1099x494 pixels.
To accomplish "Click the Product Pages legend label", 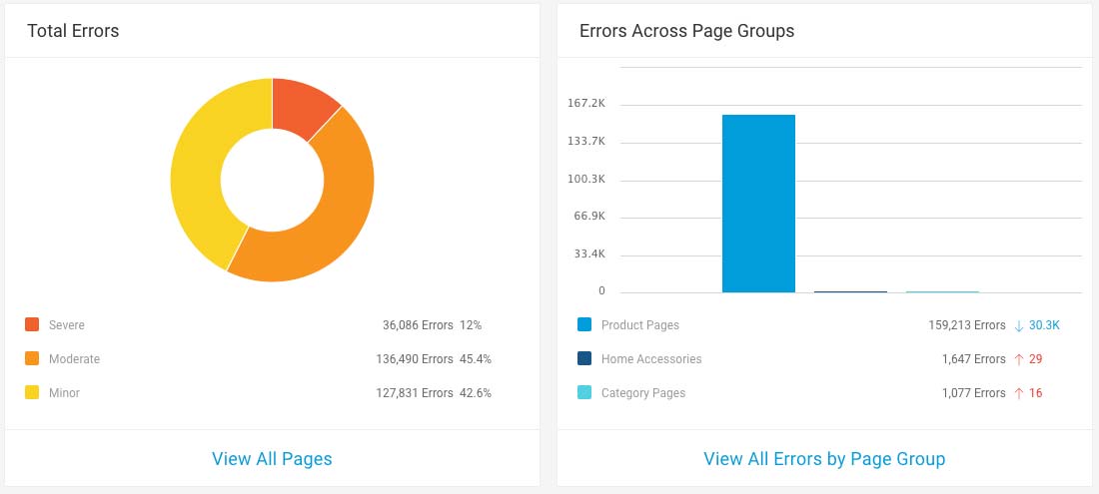I will (x=639, y=325).
